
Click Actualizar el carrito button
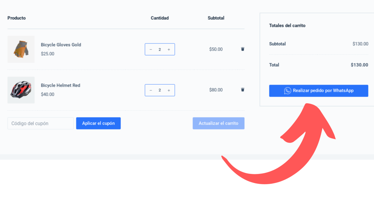218,123
